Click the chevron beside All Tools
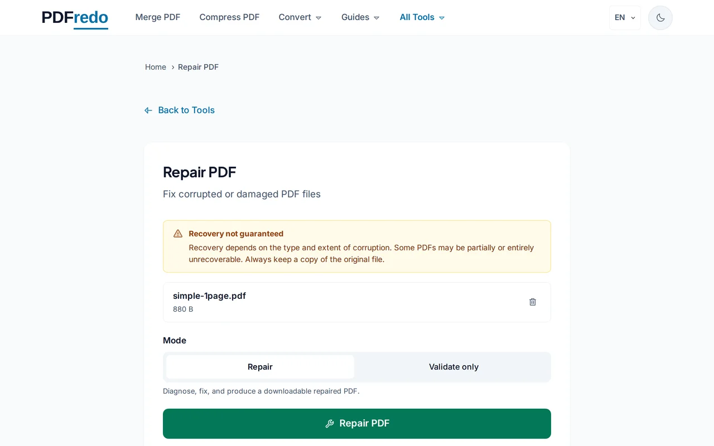The width and height of the screenshot is (714, 446). [x=441, y=17]
